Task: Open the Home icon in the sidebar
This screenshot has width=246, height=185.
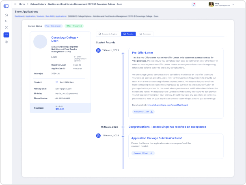Action: pos(6,14)
